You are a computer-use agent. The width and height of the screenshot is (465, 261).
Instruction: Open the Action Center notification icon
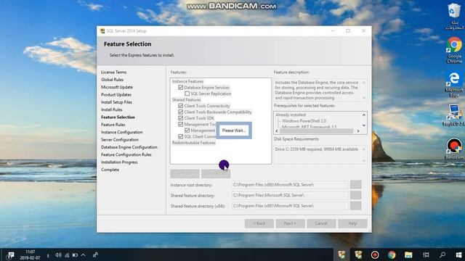(10, 255)
